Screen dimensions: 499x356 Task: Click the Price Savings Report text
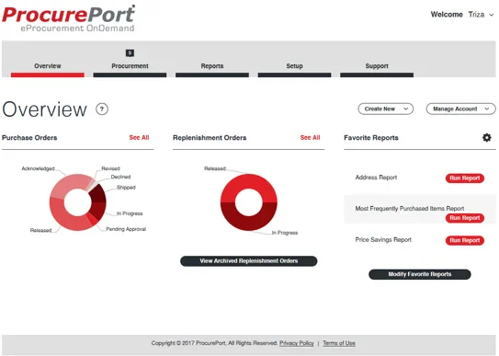383,240
